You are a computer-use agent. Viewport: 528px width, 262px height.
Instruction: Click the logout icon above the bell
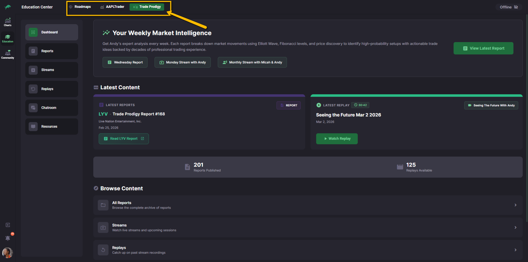pos(8,225)
